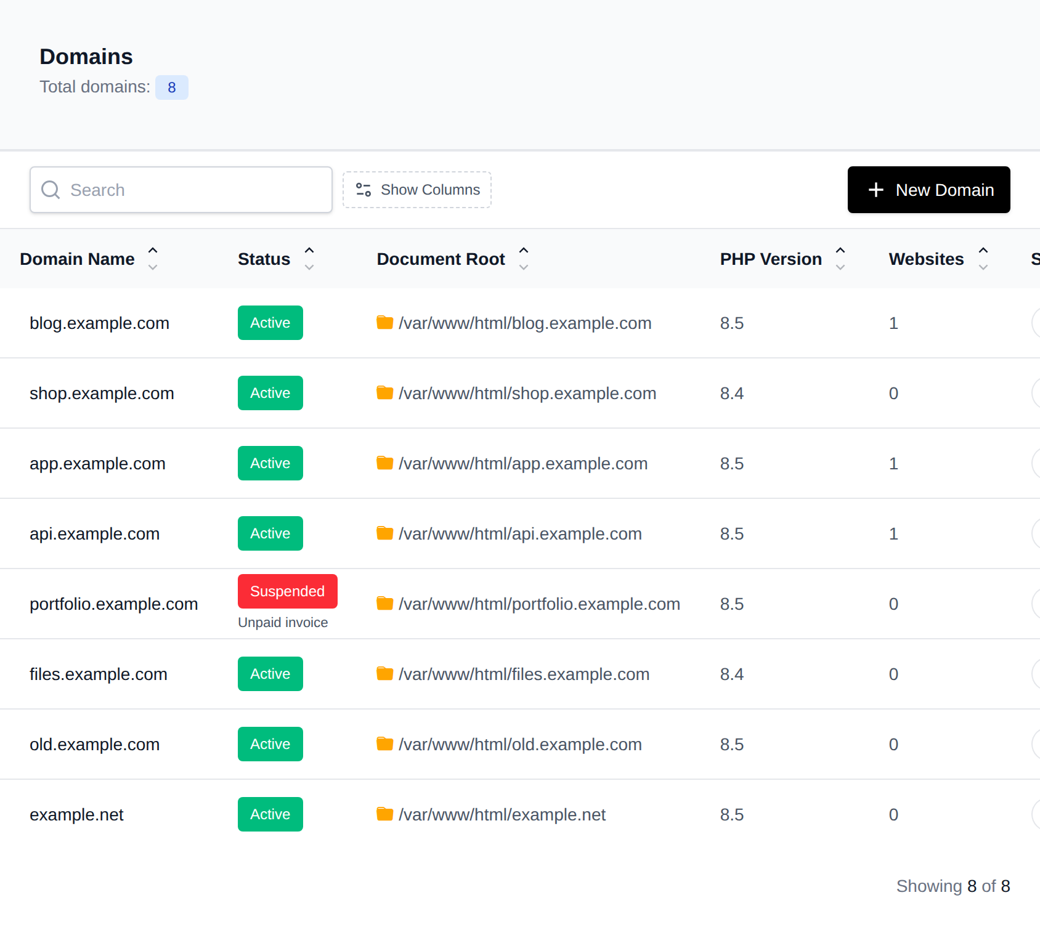Viewport: 1040px width, 935px height.
Task: Click folder icon for example.net root
Action: point(385,814)
